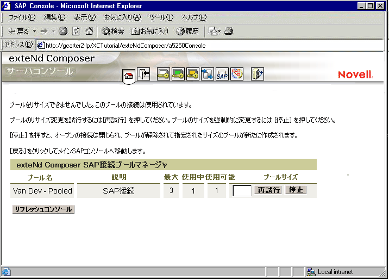The image size is (389, 280).
Task: Stop page loading with the Stop icon
Action: pyautogui.click(x=63, y=32)
